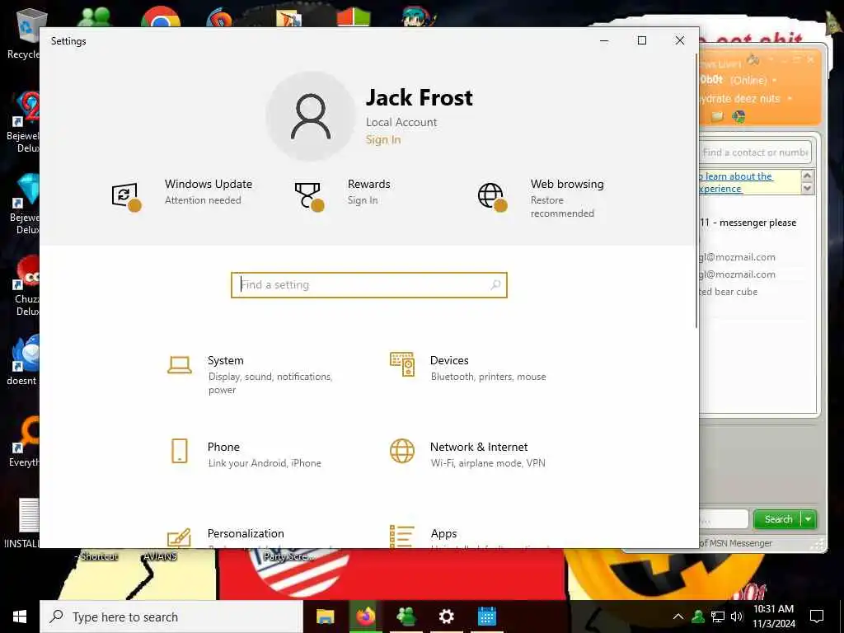The height and width of the screenshot is (633, 844).
Task: Click the Windows Start button
Action: point(20,617)
